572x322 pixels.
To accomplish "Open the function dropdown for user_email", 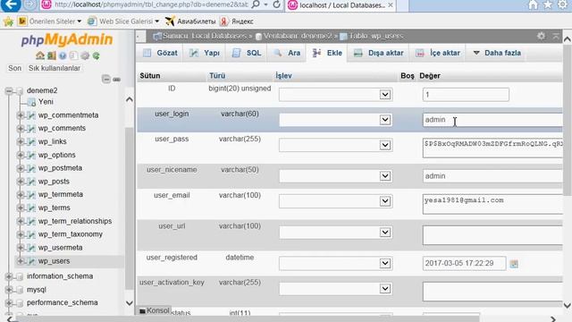I will click(x=336, y=201).
